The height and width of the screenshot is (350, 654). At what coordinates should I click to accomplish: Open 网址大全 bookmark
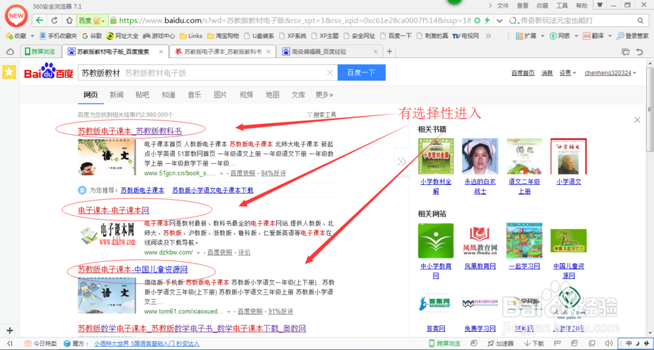click(123, 36)
